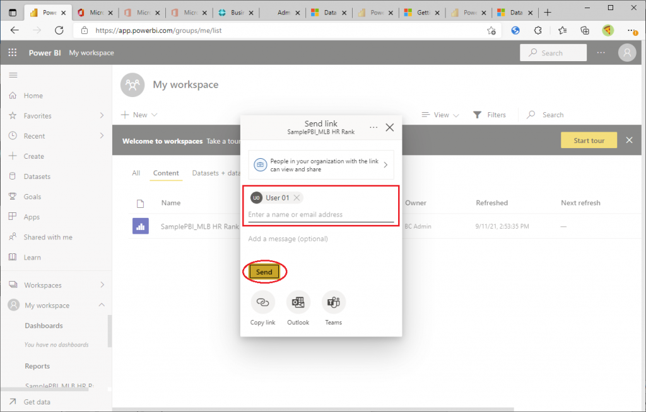Screen dimensions: 646x412
Task: Expand the Workspaces flyout
Action: [102, 285]
